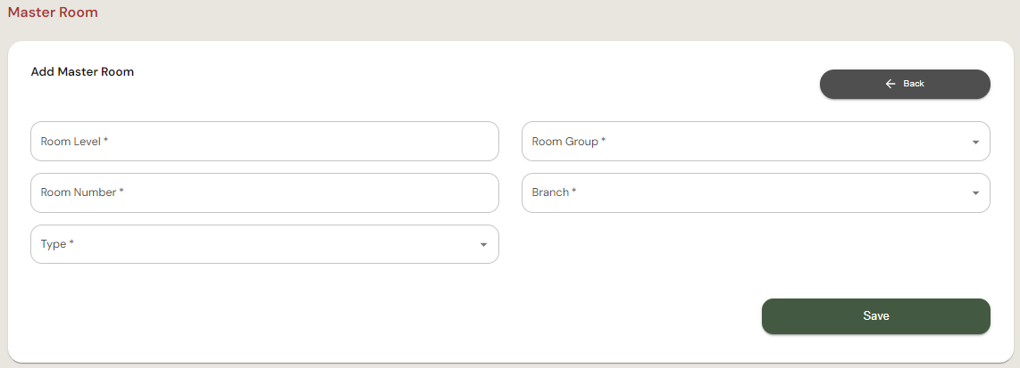Click the "Type *" placeholder text
Screen dimensions: 1020x368
(x=57, y=244)
